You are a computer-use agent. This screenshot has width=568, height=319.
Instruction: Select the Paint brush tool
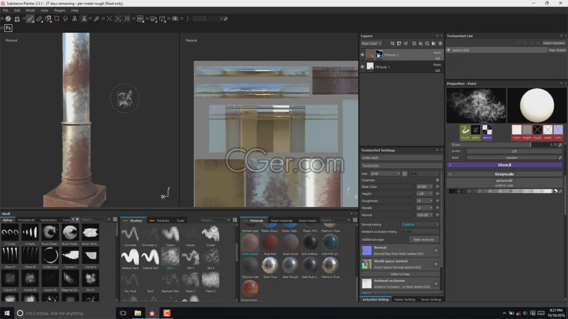pos(30,19)
